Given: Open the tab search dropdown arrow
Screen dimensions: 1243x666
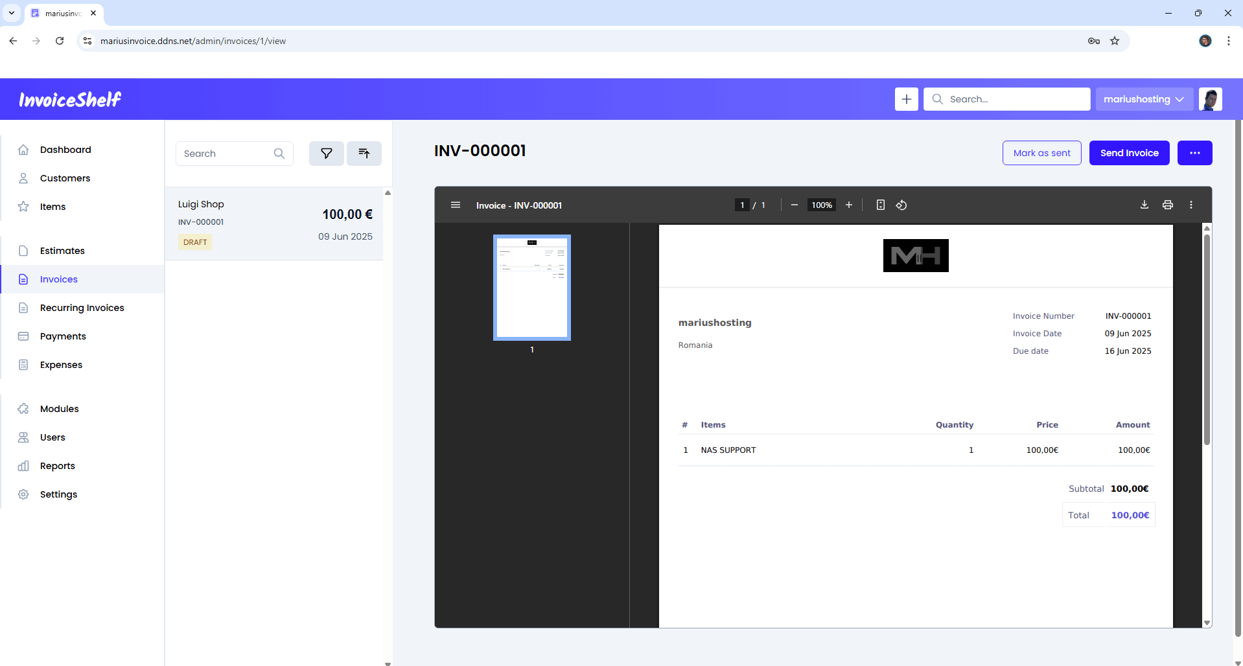Looking at the screenshot, I should pos(12,13).
